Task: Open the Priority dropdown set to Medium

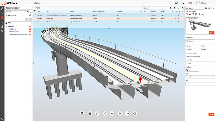Action: (192, 49)
